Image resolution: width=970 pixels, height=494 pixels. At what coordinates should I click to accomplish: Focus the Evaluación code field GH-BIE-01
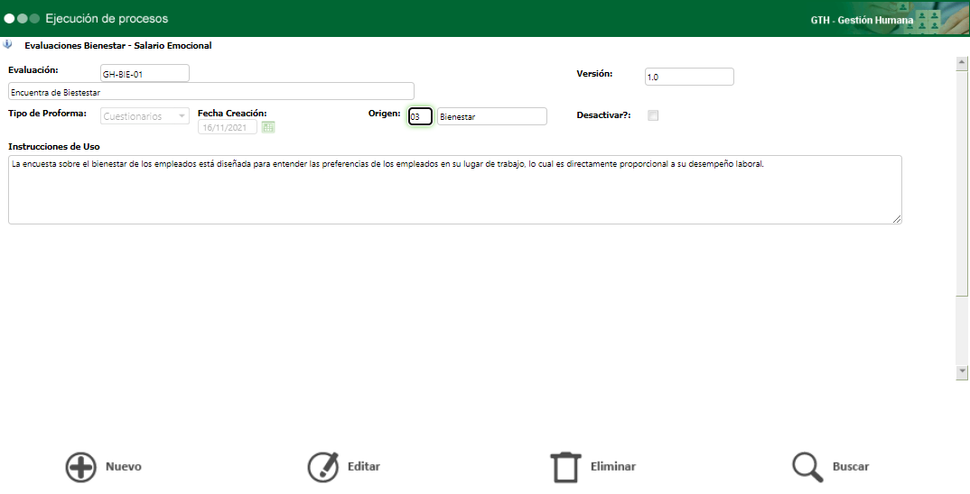145,74
